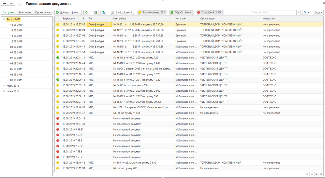Click the 'Добавить файлы' button

click(x=68, y=12)
